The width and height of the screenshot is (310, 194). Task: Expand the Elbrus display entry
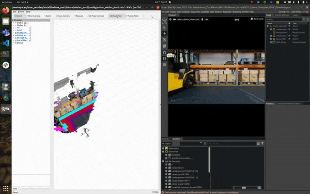click(x=13, y=43)
